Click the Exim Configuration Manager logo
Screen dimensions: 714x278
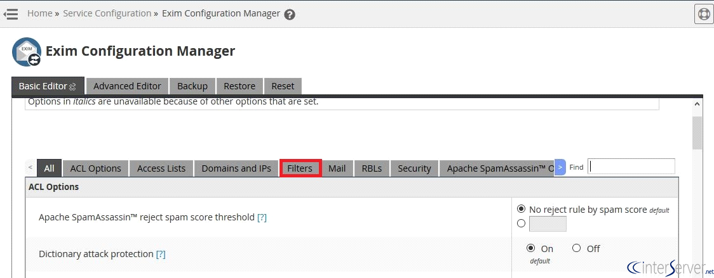(27, 52)
